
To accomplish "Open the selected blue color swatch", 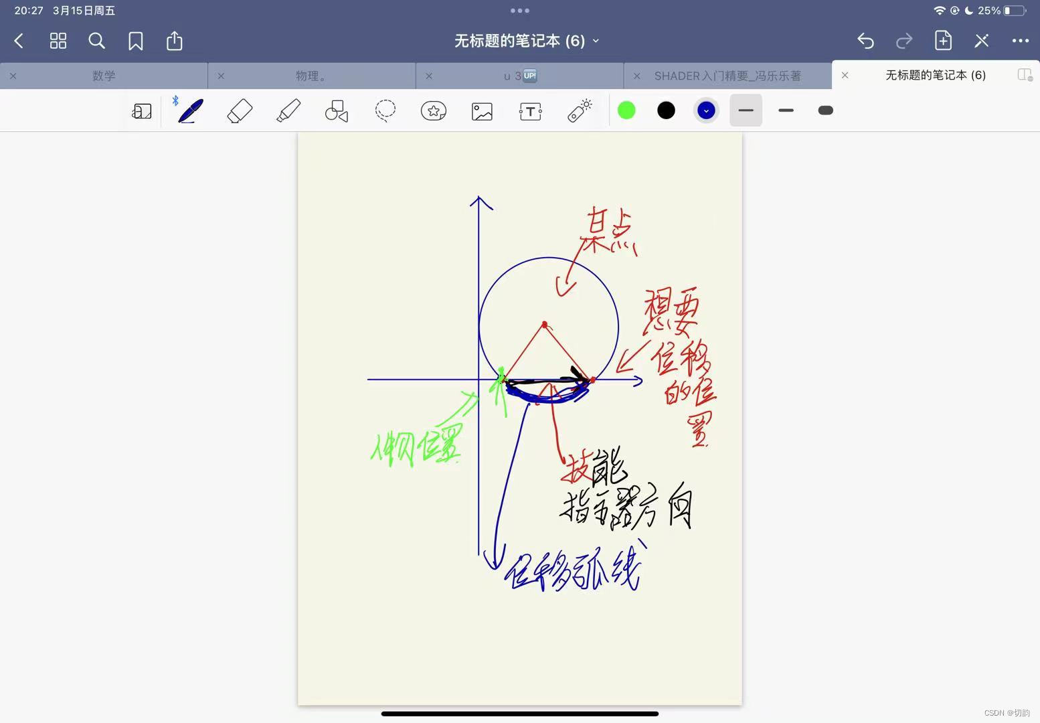I will pyautogui.click(x=706, y=110).
